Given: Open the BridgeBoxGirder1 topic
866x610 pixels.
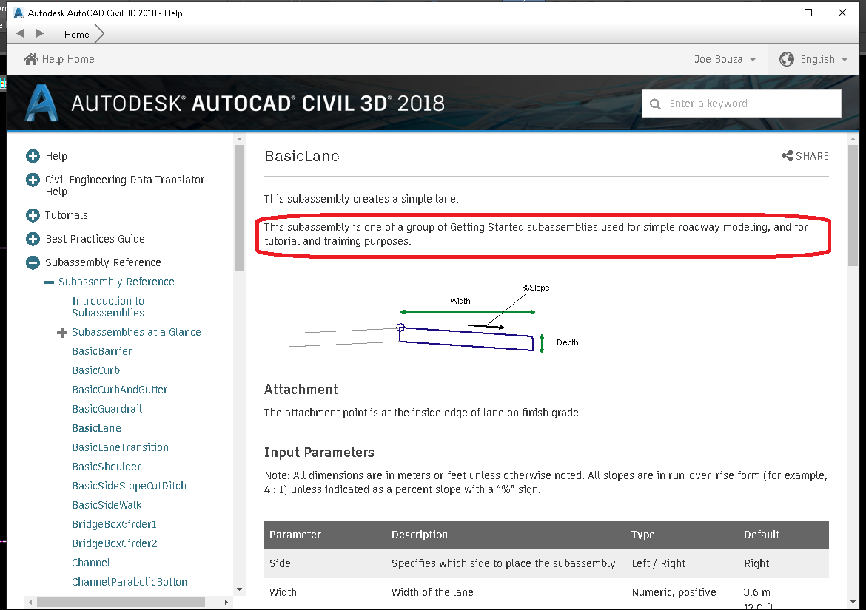Looking at the screenshot, I should coord(114,524).
